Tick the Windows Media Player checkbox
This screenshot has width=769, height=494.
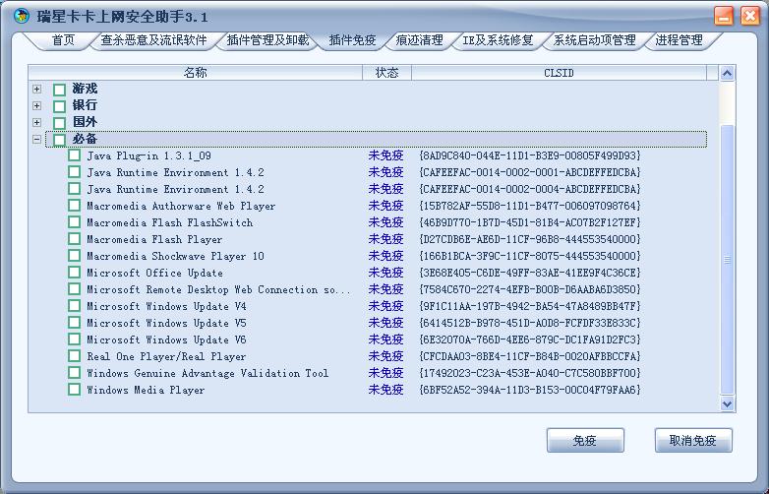pos(74,390)
